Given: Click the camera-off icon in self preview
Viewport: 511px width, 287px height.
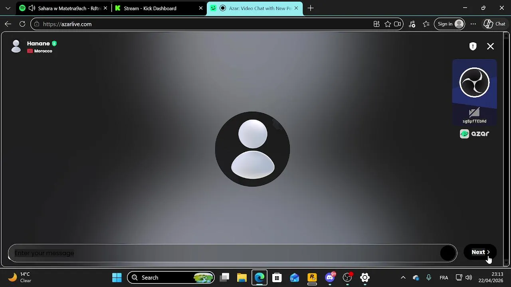Looking at the screenshot, I should (474, 113).
